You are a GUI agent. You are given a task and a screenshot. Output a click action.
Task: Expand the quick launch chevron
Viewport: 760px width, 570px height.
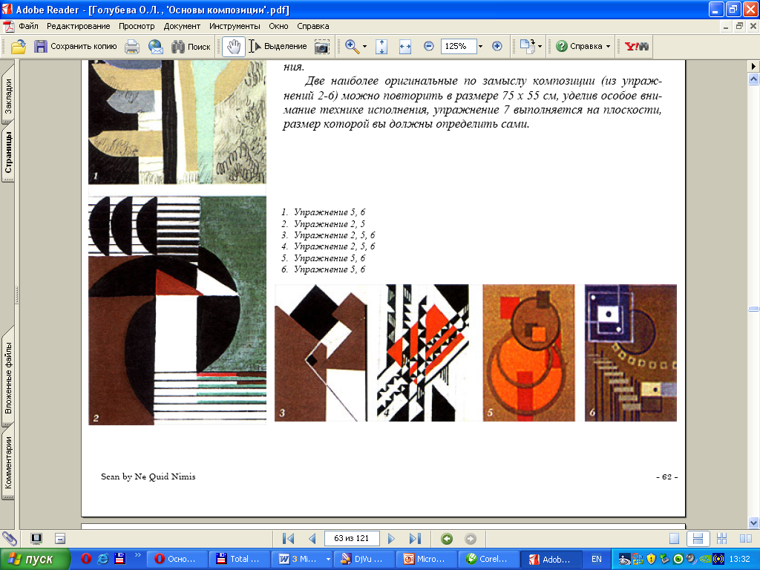tap(137, 555)
